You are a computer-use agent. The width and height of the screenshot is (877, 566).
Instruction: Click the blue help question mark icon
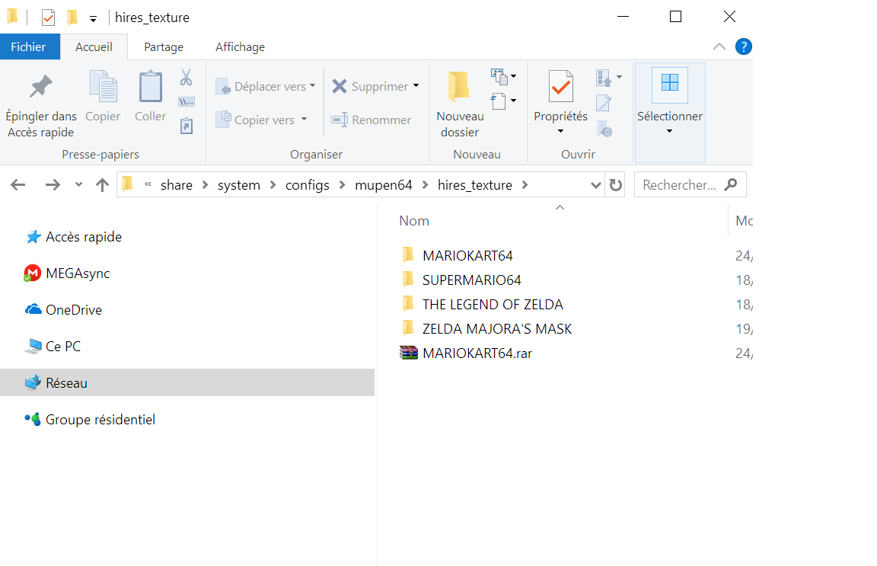coord(743,46)
